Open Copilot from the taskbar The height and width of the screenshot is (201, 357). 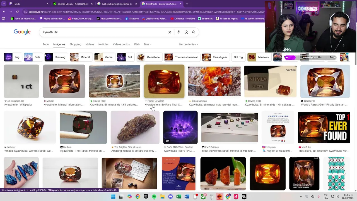click(x=129, y=197)
